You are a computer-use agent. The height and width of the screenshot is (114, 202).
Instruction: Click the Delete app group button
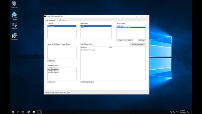pos(129,40)
